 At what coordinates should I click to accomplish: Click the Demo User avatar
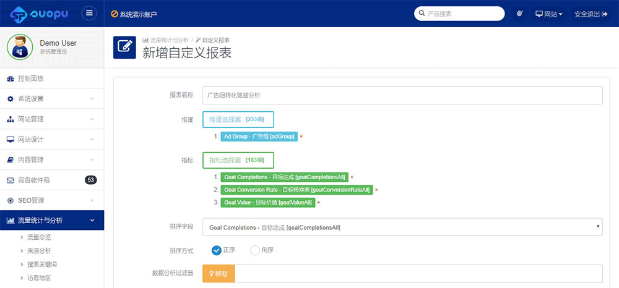[x=20, y=48]
